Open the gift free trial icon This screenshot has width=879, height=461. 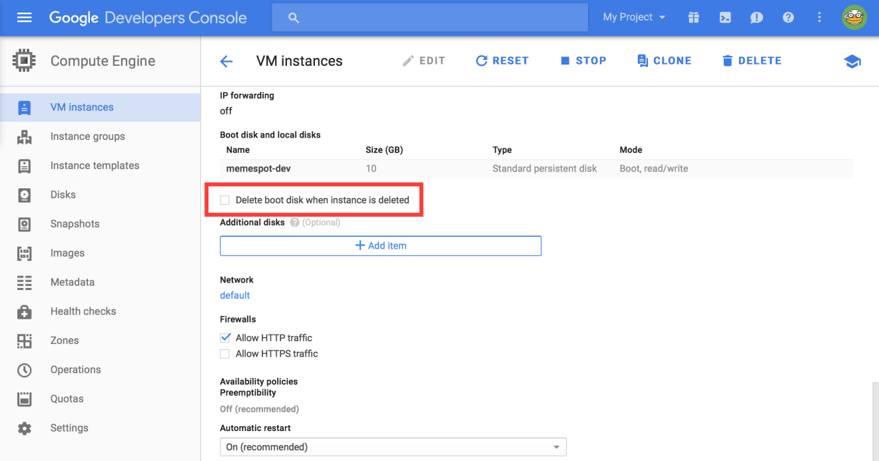694,18
